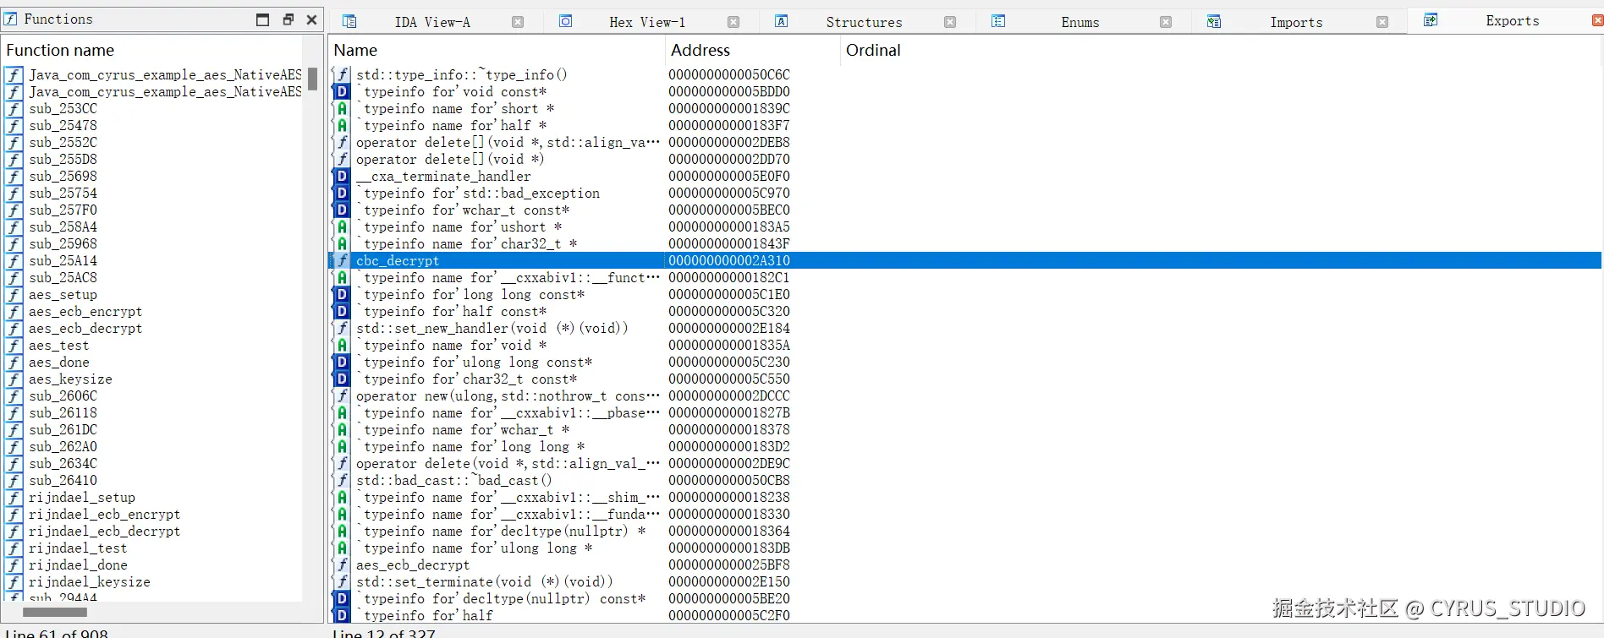1604x638 pixels.
Task: Close the Structures tab
Action: tap(950, 22)
